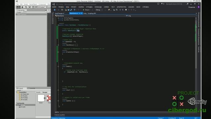Open Visual Studio ПРАВКА menu
Screen dimensions: 211x119
(x=61, y=7)
